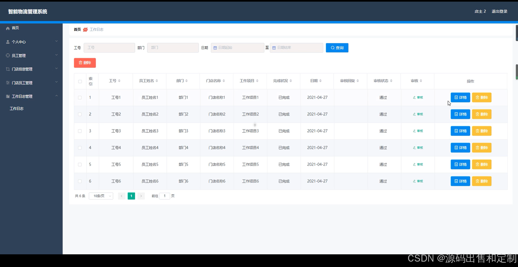This screenshot has width=518, height=267.
Task: Click 退出登录 in the header
Action: point(499,11)
